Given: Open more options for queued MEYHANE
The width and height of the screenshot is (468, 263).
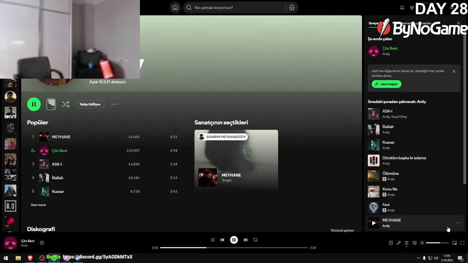Looking at the screenshot, I should (x=458, y=223).
